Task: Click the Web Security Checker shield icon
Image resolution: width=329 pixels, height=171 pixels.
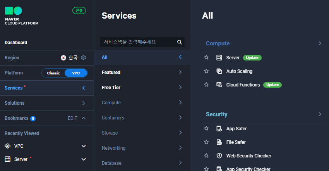Action: pyautogui.click(x=219, y=155)
